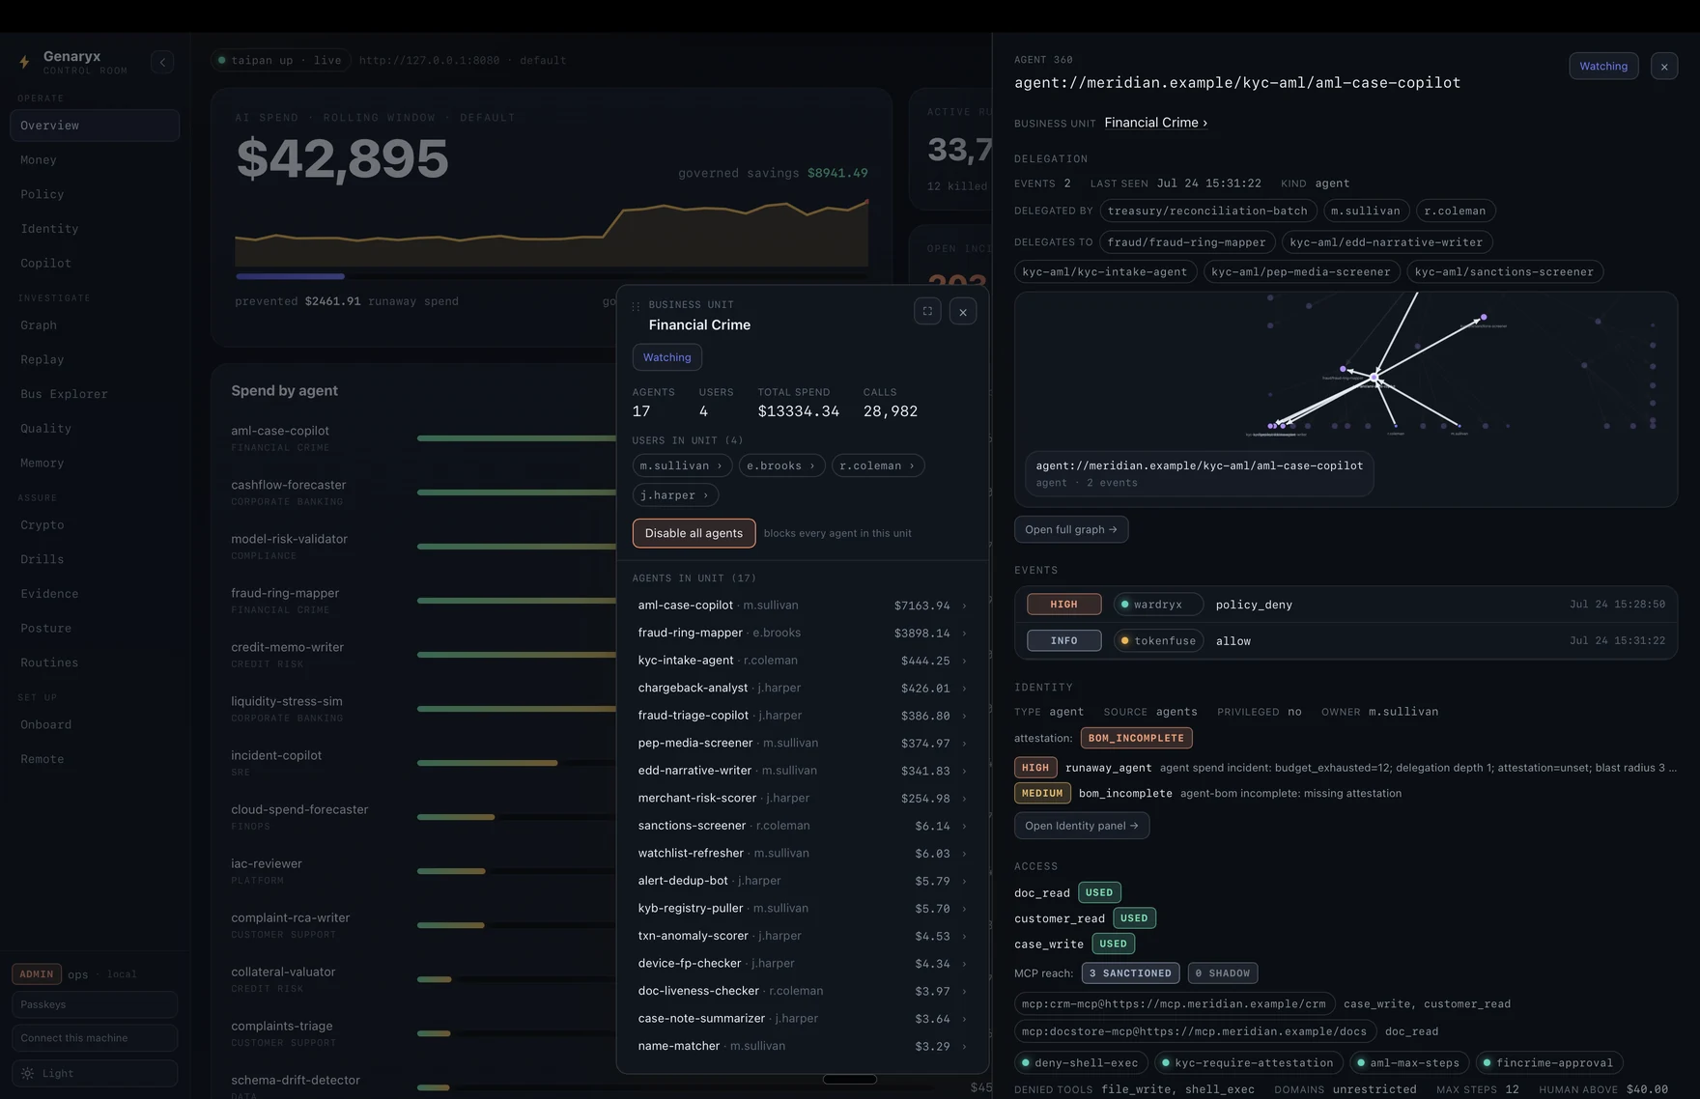Disable all agents in the unit
The image size is (1700, 1099).
tap(694, 533)
